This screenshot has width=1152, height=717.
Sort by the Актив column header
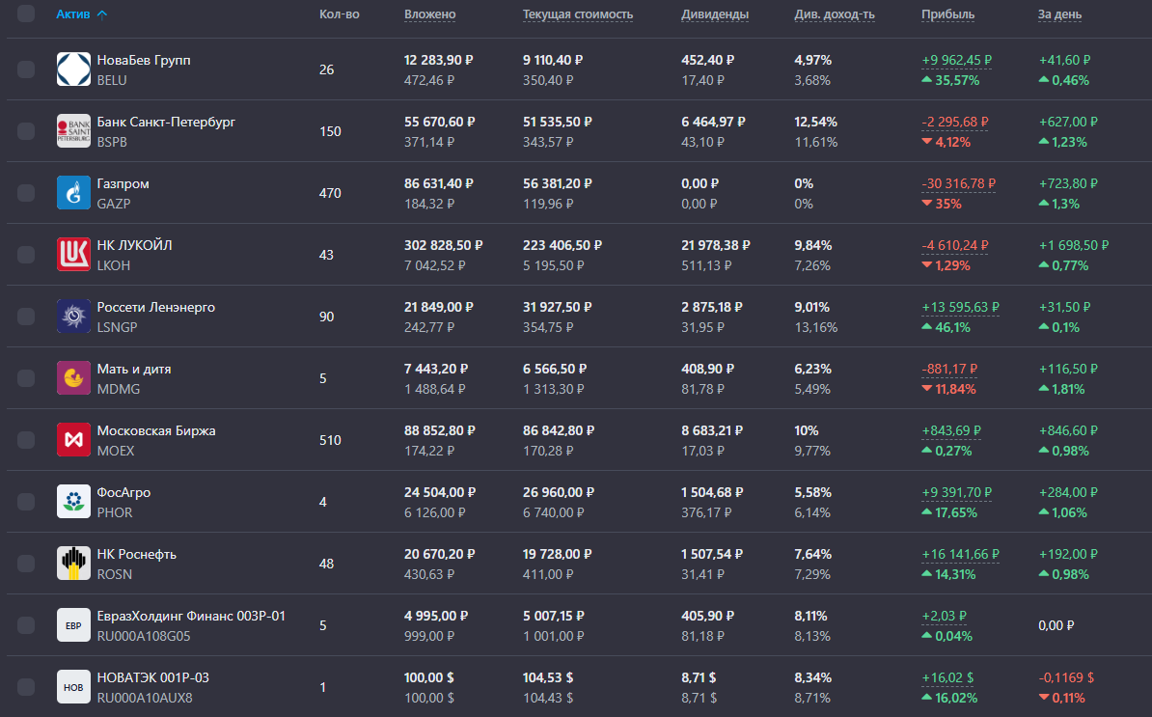[x=72, y=14]
